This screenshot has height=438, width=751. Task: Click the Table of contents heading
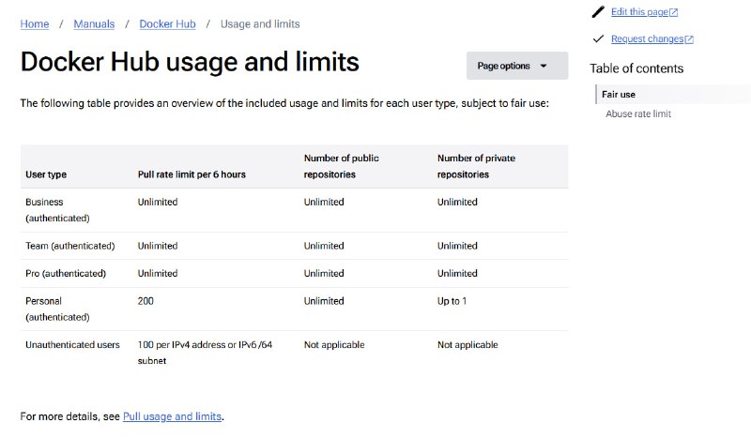point(636,68)
